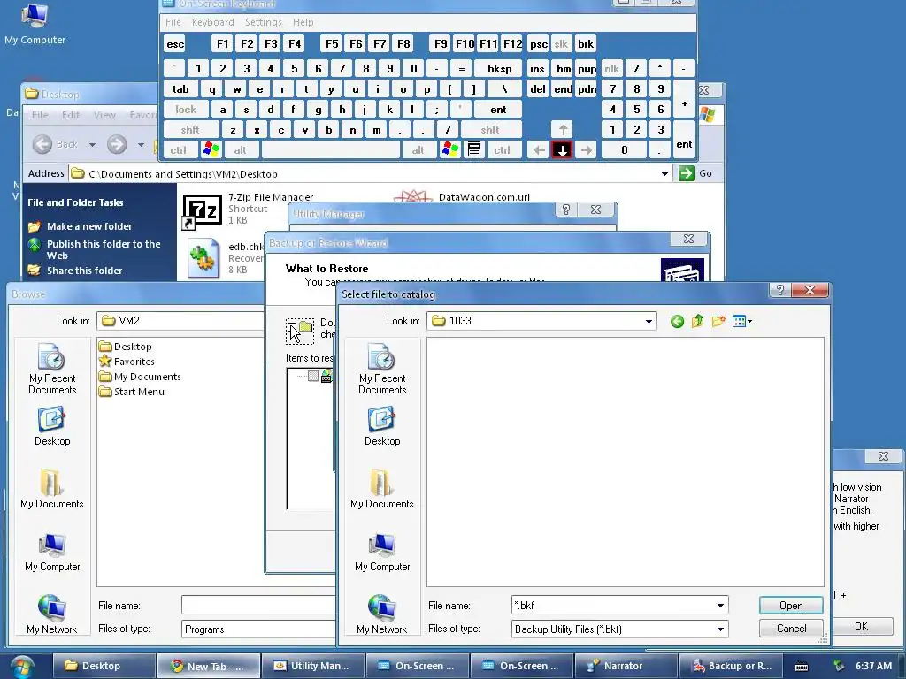906x679 pixels.
Task: Click Up One Level icon in Select file dialog
Action: point(697,321)
